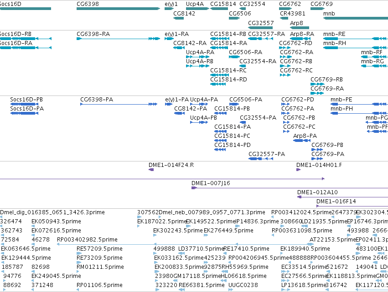Select the CG6762 gene glyph
Screen dimensions: 388x292
click(x=285, y=9)
